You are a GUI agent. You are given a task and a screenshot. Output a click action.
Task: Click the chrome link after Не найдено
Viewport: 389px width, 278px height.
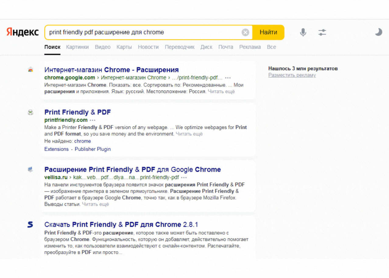(x=83, y=141)
